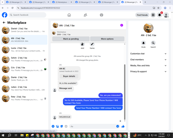173x138 pixels.
Task: Expand Chat members section
Action: tap(148, 59)
